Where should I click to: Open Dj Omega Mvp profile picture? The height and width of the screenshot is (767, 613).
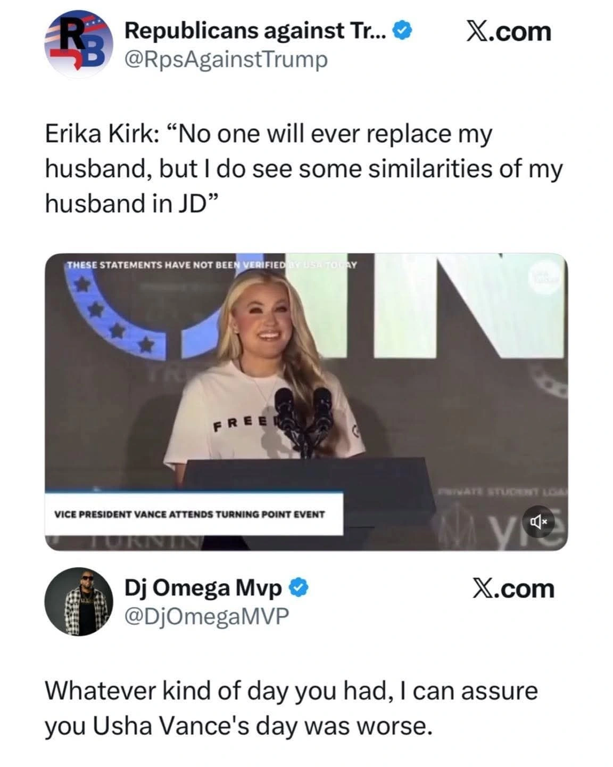click(x=79, y=601)
